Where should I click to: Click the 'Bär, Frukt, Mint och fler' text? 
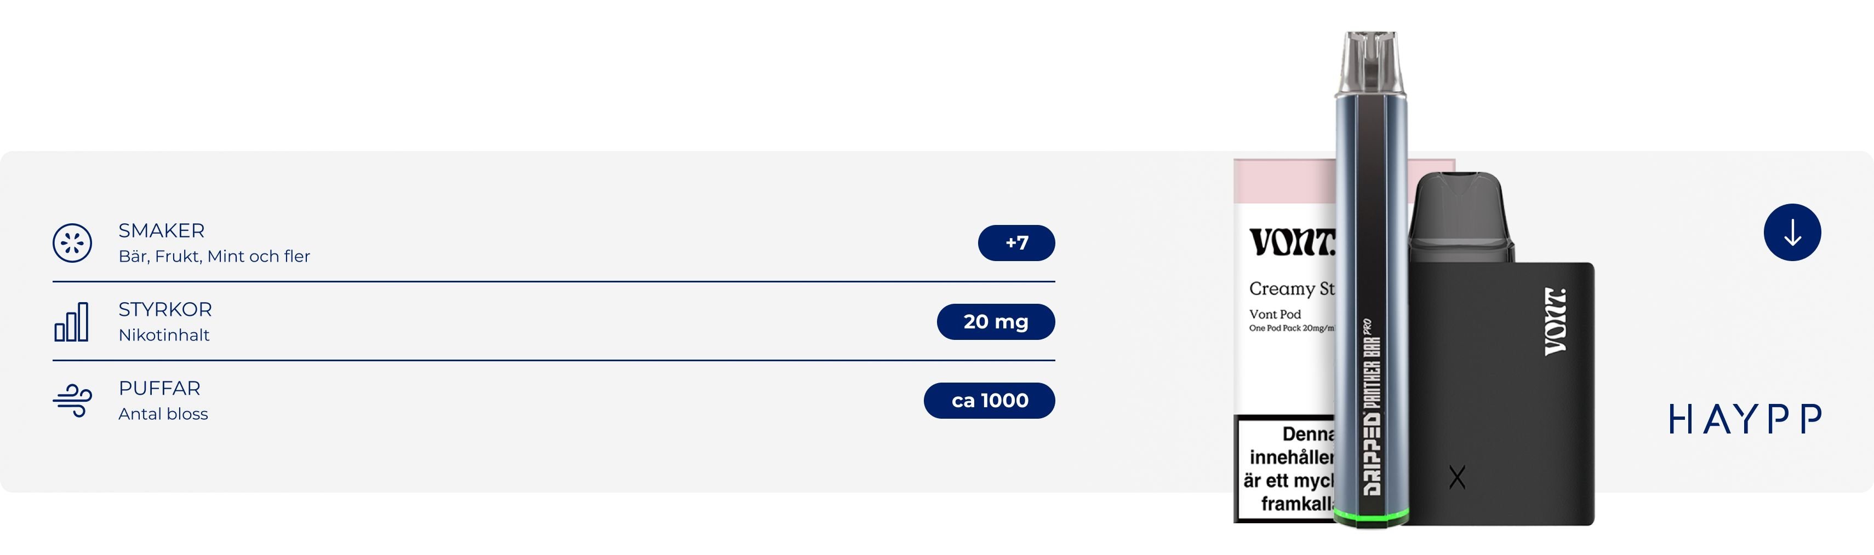(214, 257)
